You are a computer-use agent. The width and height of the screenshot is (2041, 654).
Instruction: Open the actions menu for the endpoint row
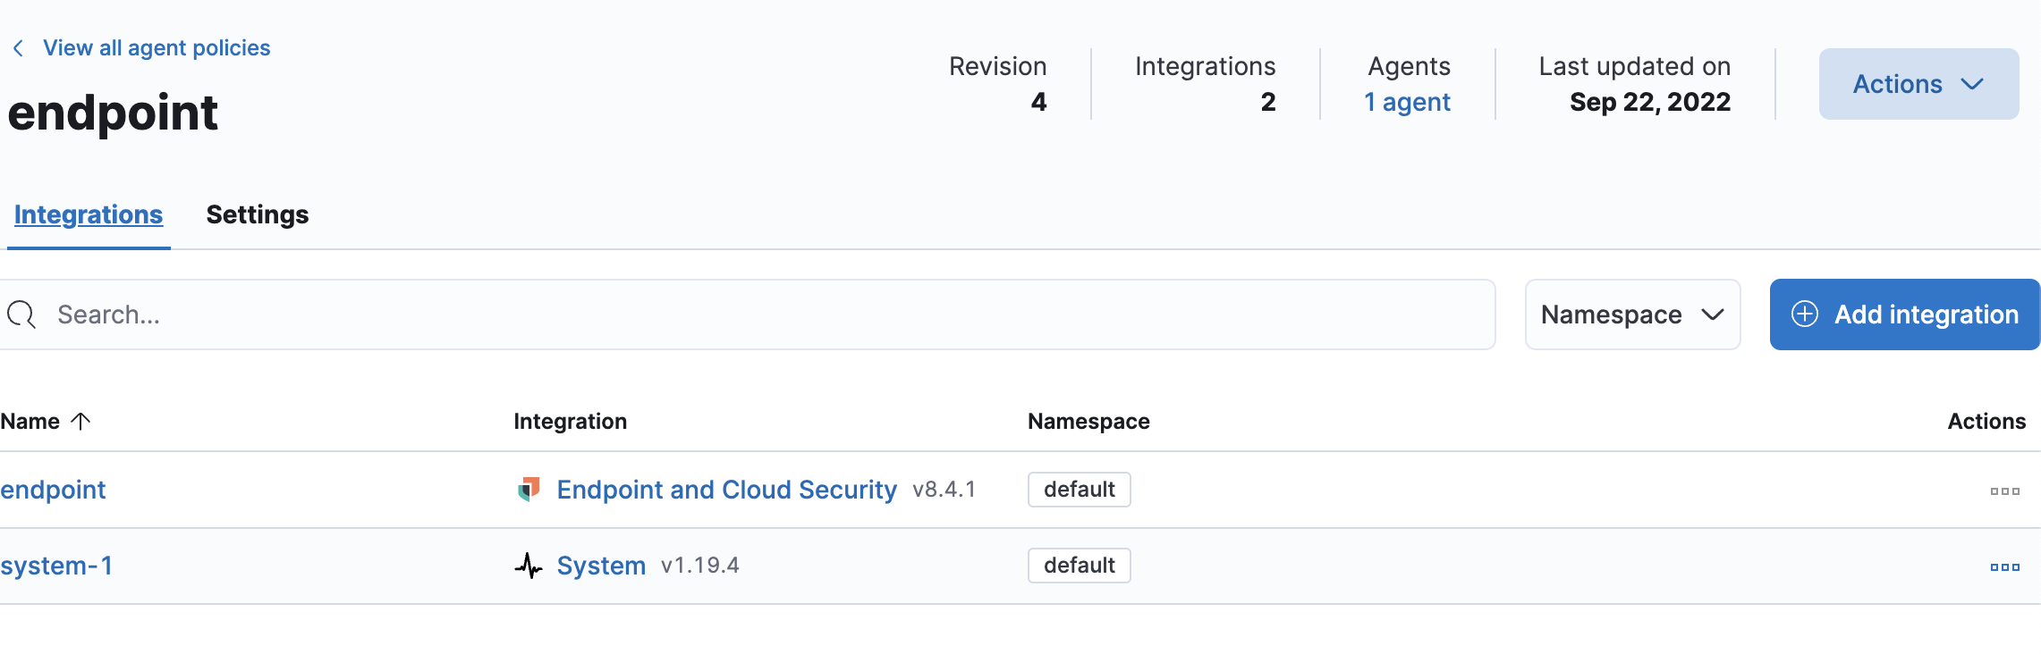(2004, 490)
